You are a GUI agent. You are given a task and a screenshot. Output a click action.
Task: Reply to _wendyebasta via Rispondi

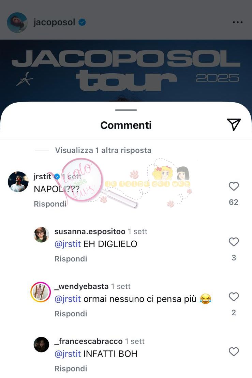71,314
